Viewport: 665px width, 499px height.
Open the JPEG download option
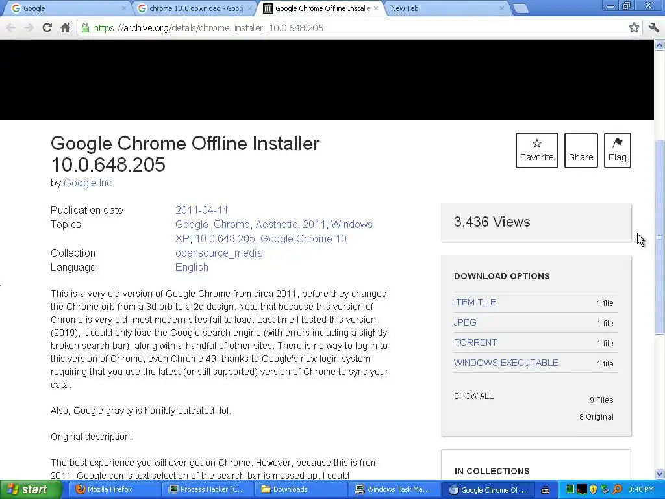[x=465, y=322]
